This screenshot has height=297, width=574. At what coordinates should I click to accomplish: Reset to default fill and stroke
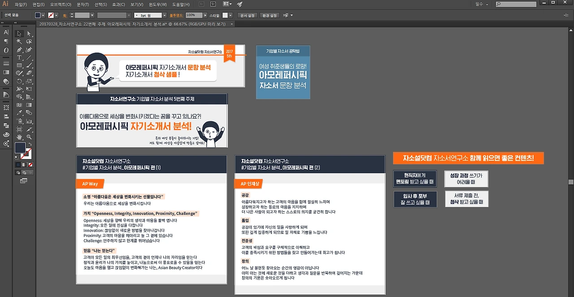point(17,157)
